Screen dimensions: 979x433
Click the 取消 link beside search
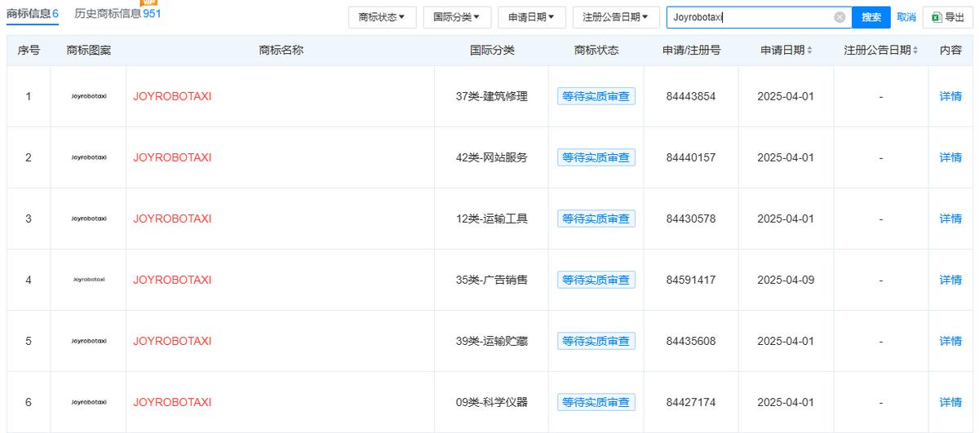point(906,17)
